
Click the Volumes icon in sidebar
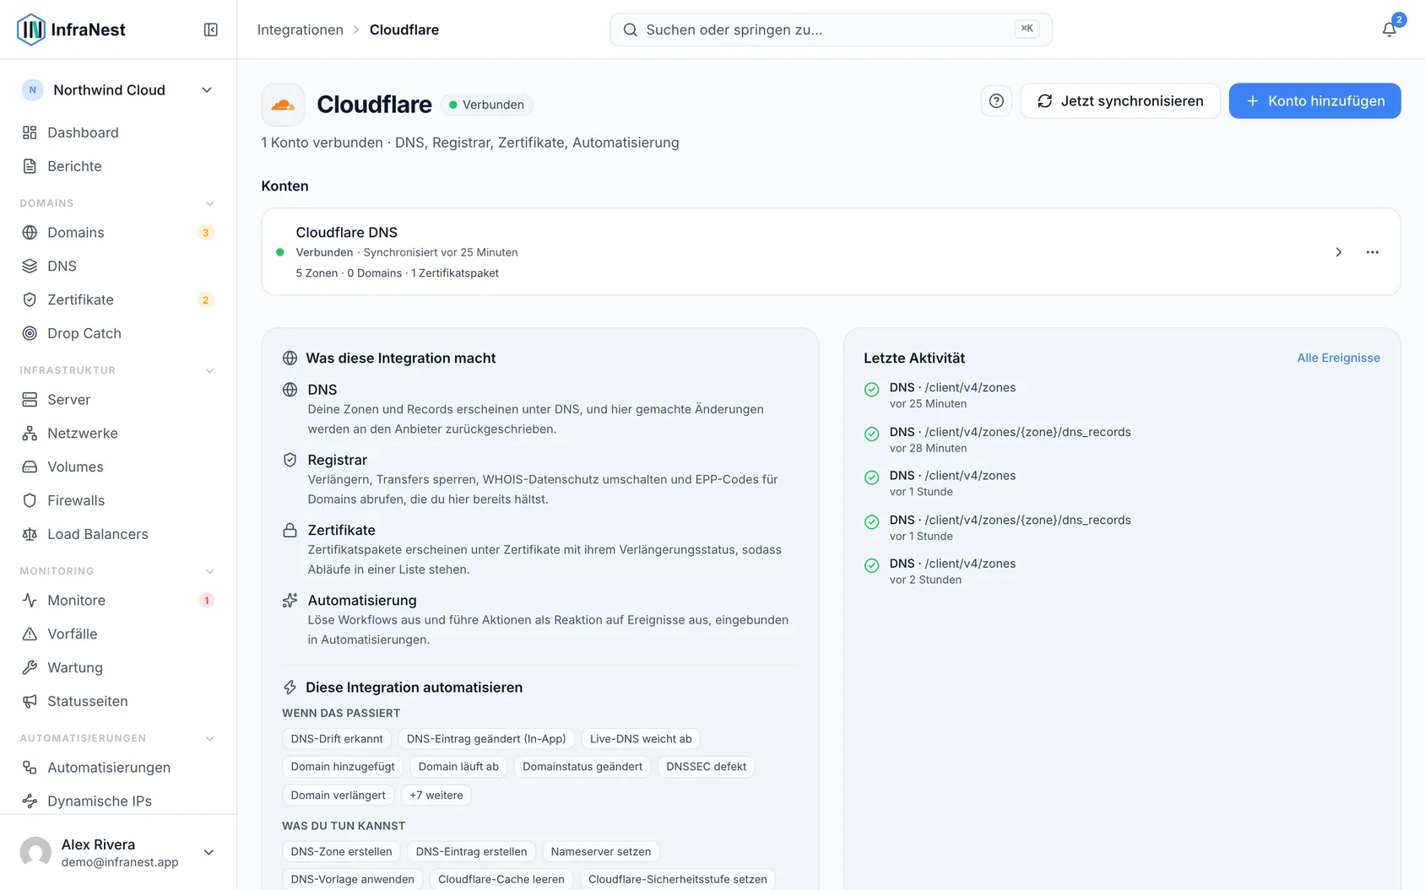(30, 467)
